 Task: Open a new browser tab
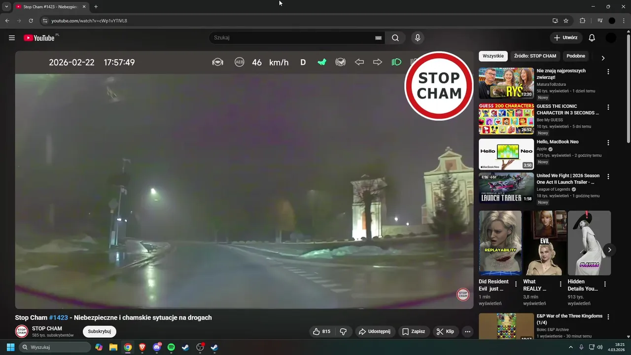coord(96,7)
